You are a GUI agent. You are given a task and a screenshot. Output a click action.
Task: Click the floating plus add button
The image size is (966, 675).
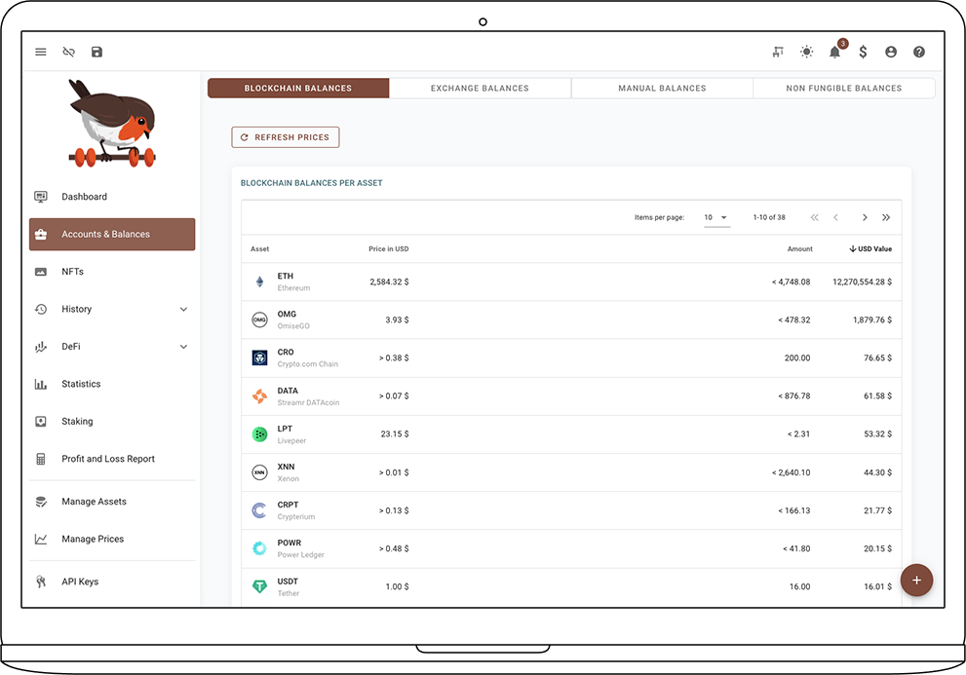[x=916, y=581]
